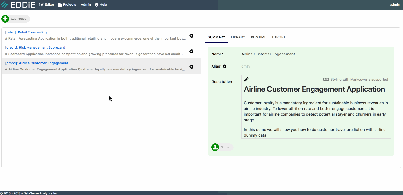Viewport: 403px width, 195px height.
Task: Select the Risk Management Scorecard project link
Action: pos(35,48)
